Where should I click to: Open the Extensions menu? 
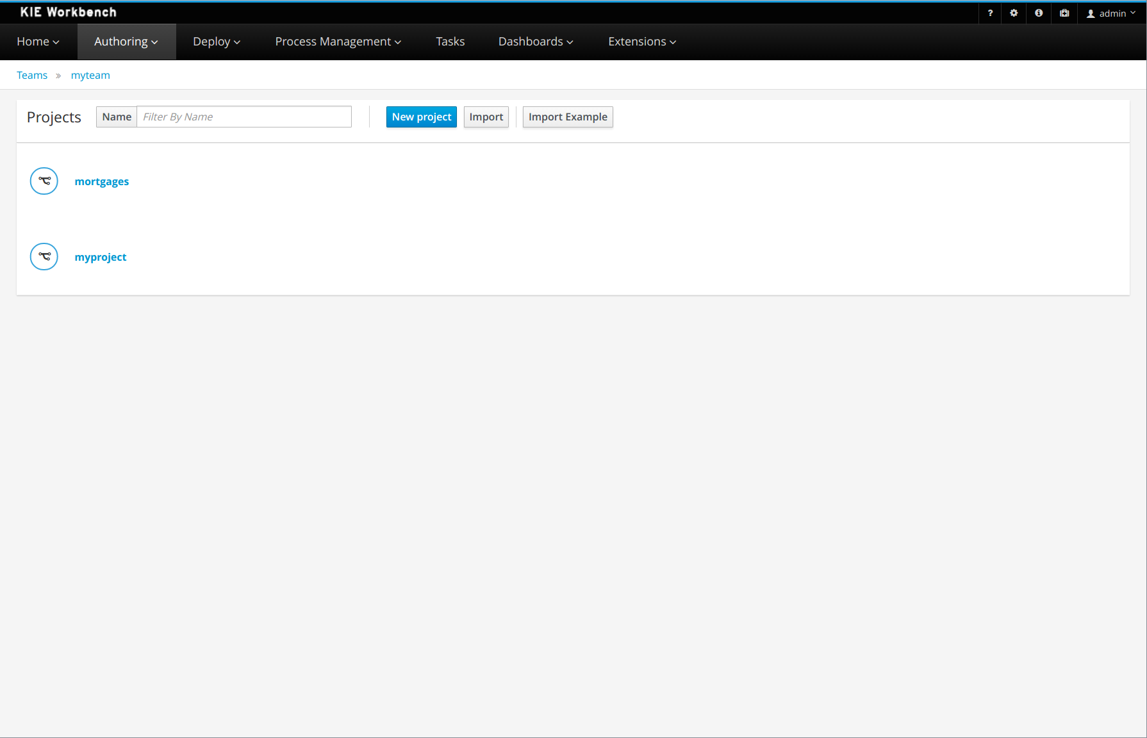tap(641, 42)
